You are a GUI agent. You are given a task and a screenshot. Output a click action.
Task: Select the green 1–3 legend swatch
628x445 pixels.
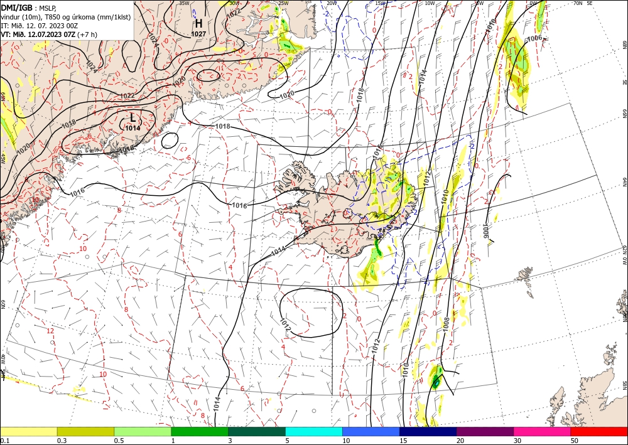pyautogui.click(x=200, y=431)
